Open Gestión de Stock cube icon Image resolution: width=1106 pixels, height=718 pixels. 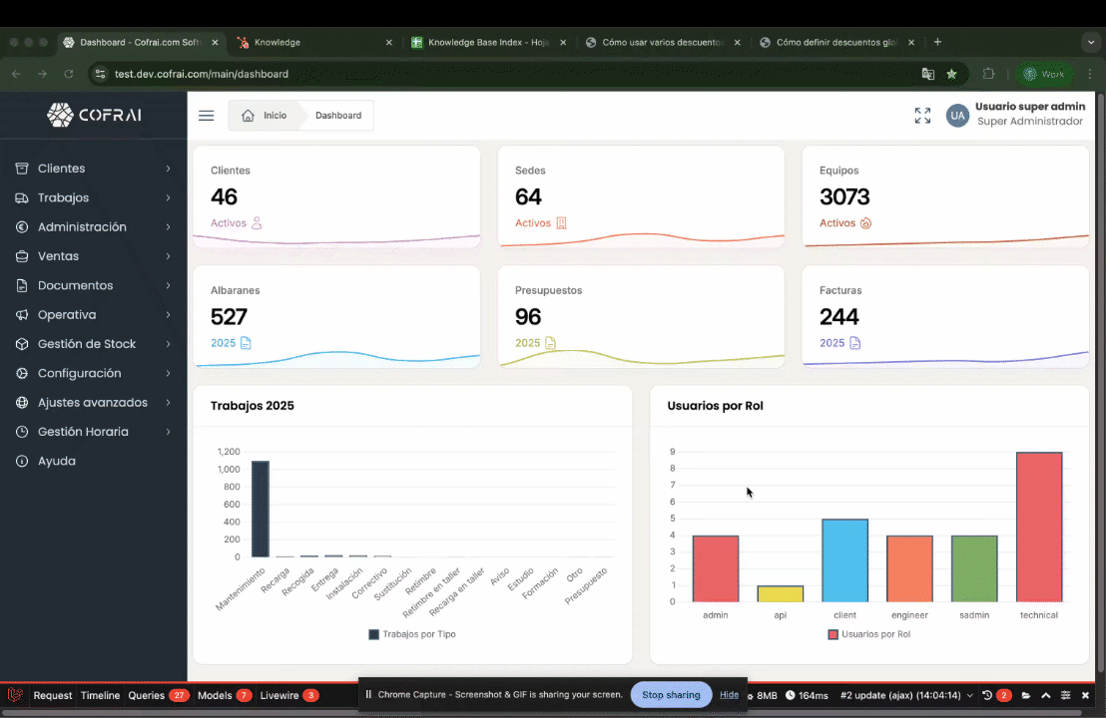21,343
